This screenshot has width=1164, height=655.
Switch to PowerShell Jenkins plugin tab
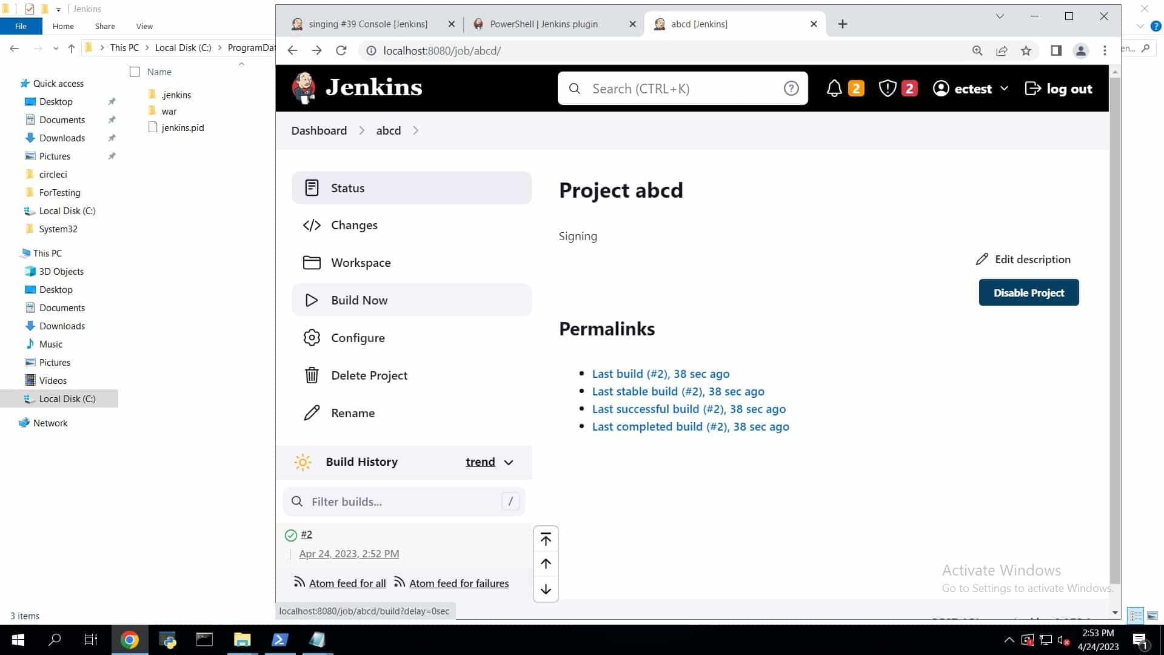[x=543, y=24]
